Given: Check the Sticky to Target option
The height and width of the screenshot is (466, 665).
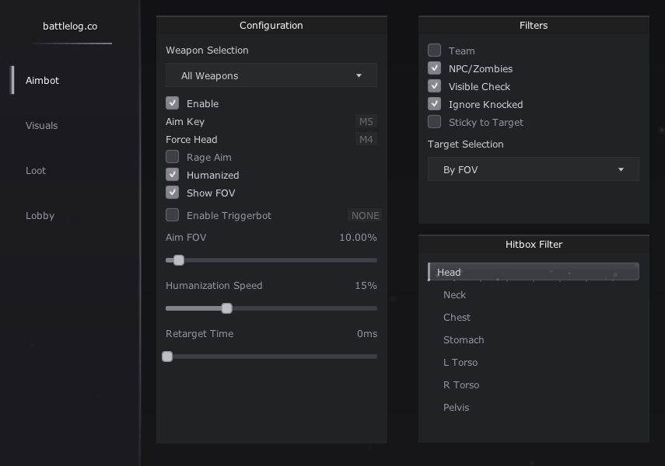Looking at the screenshot, I should [434, 122].
